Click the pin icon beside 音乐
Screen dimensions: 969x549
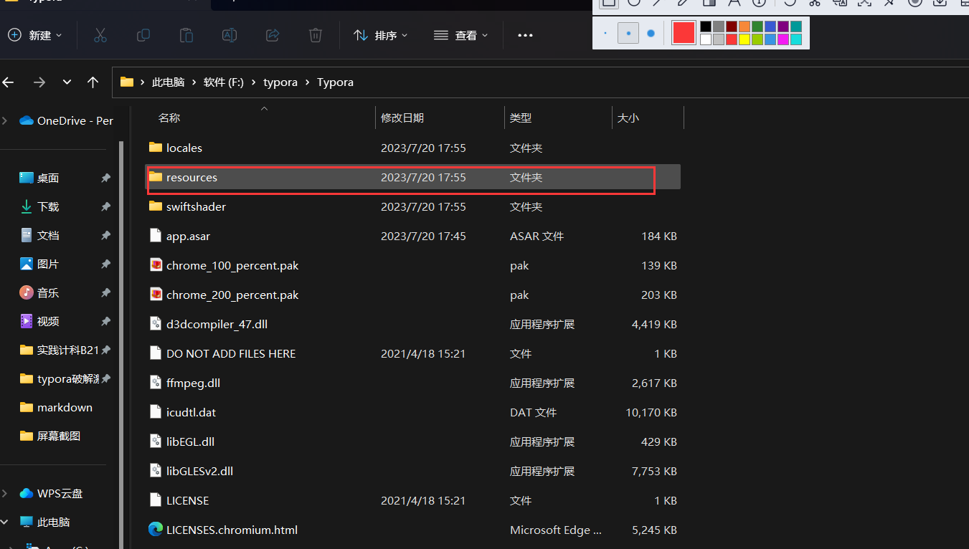[x=106, y=292]
